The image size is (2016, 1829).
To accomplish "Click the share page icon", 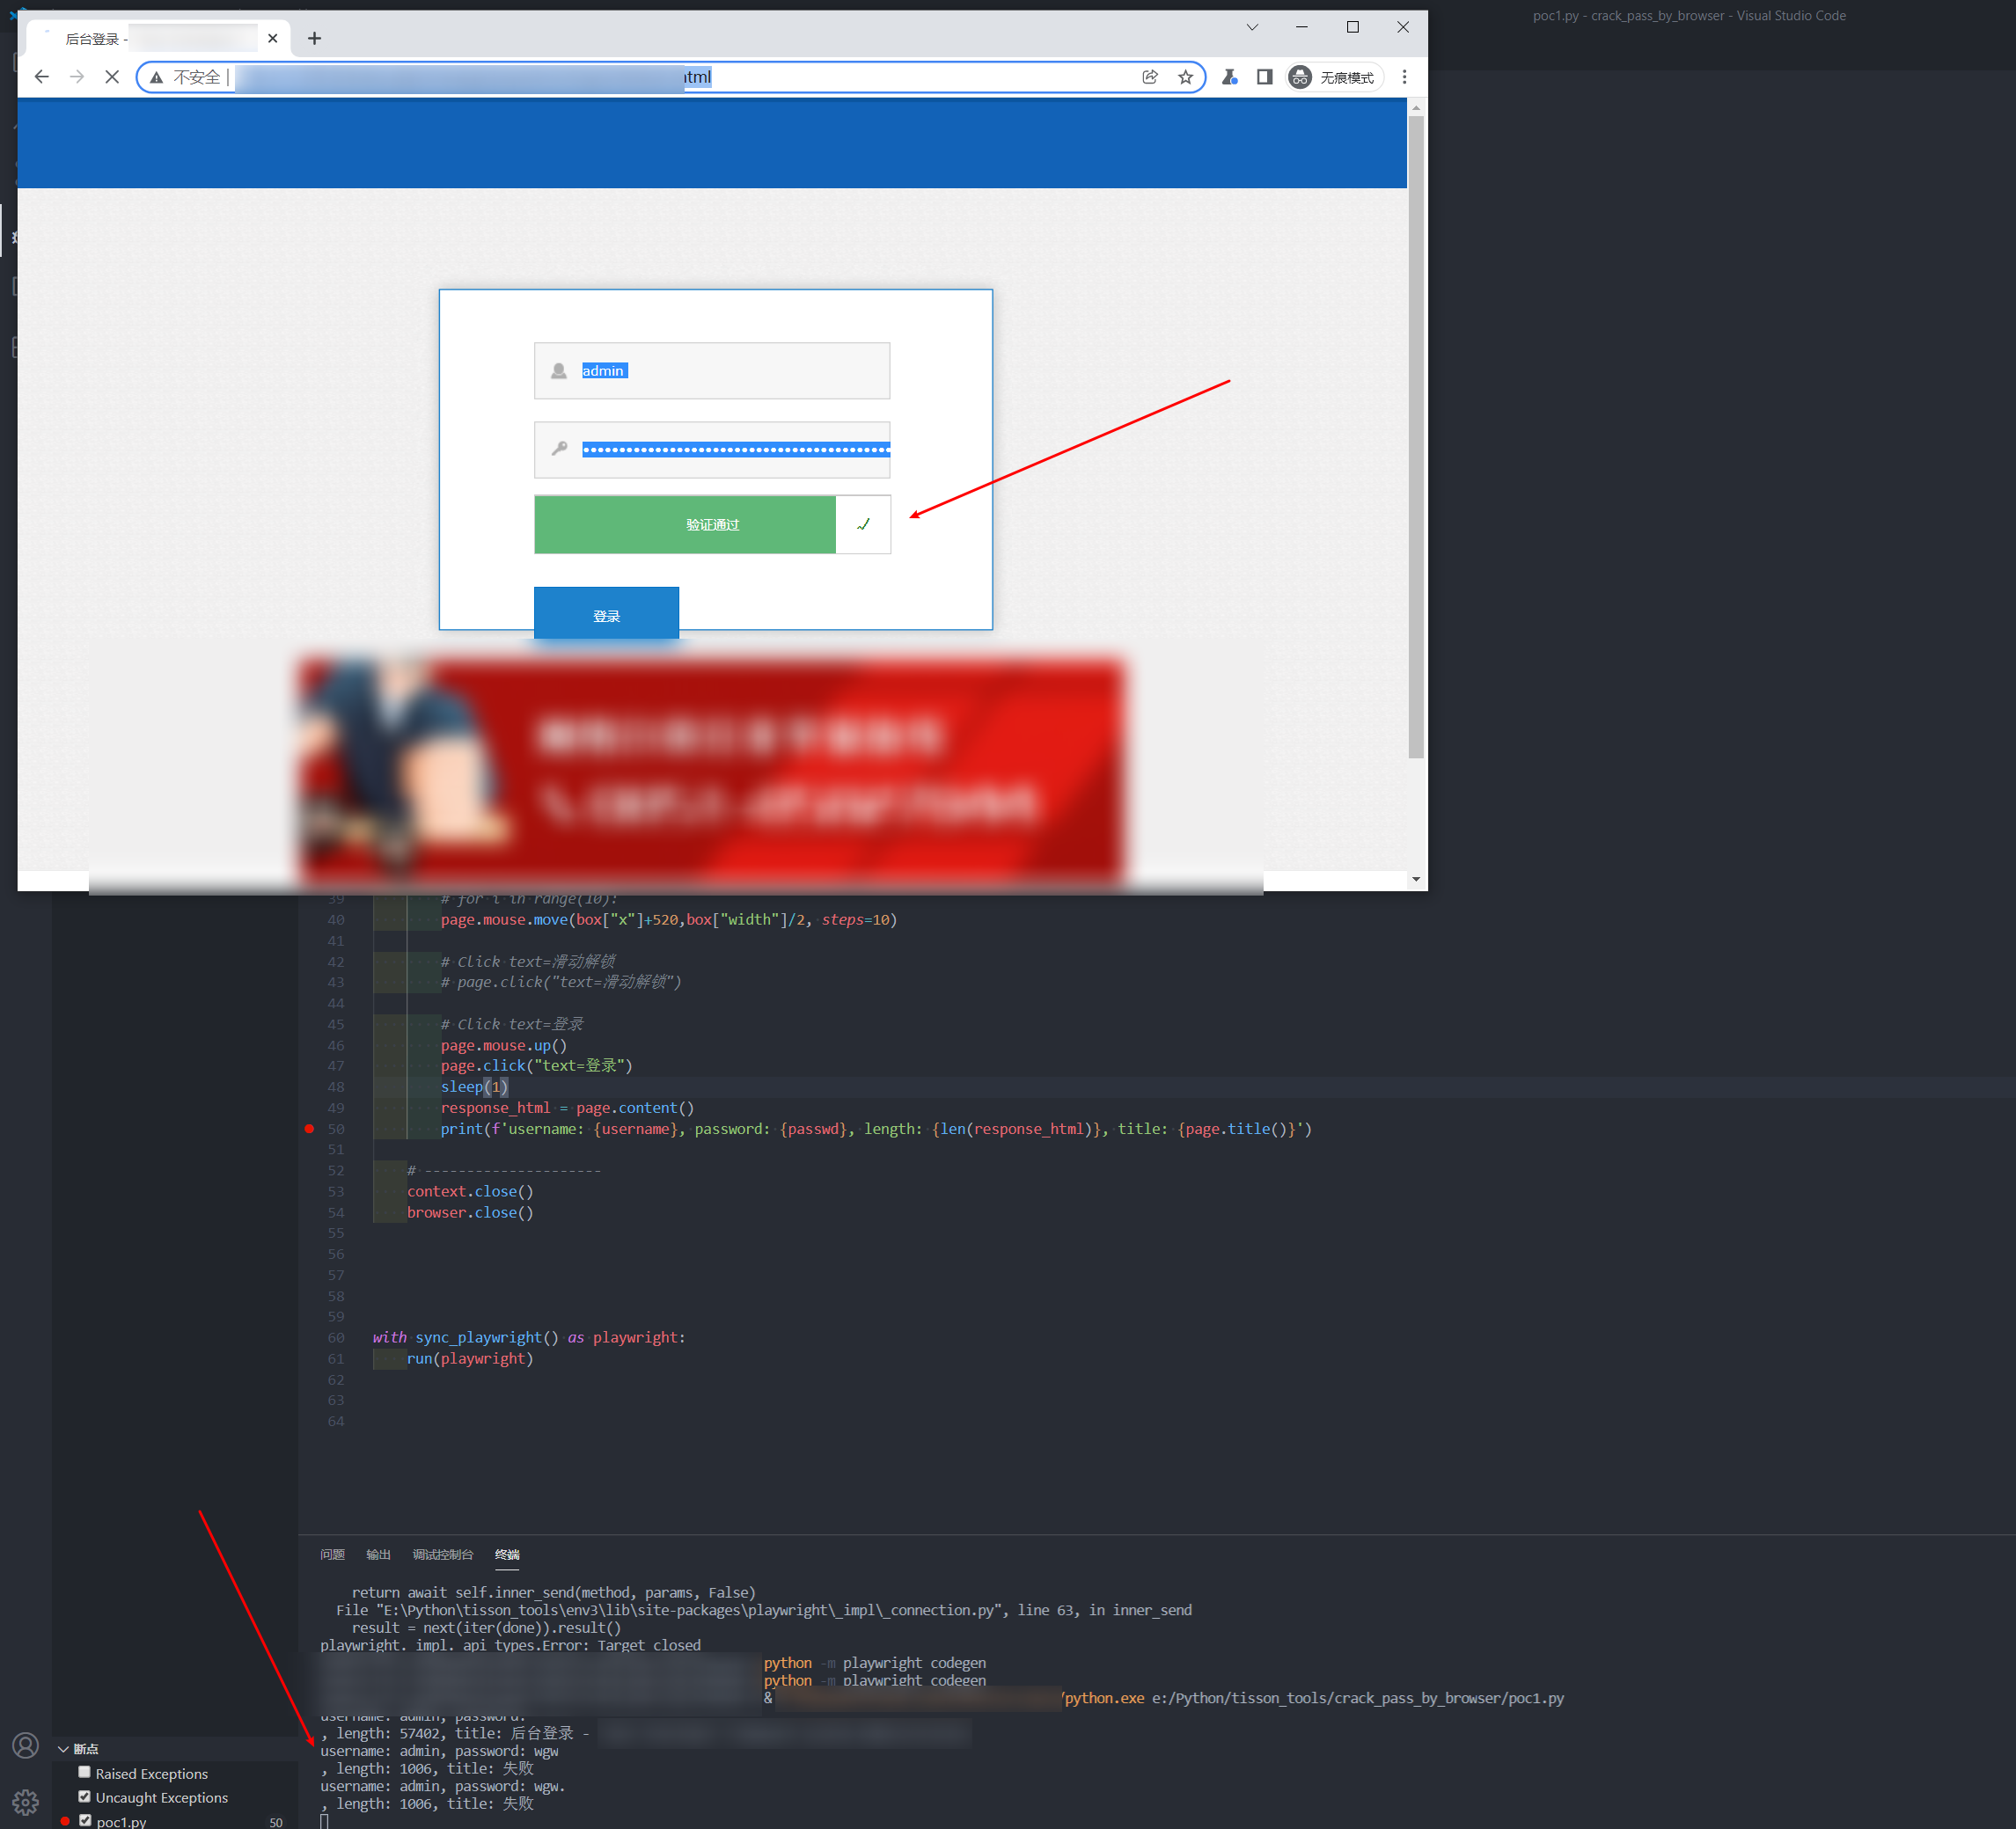I will tap(1150, 77).
